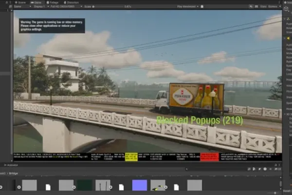Click the red highlighted debug stats block

click(x=209, y=157)
